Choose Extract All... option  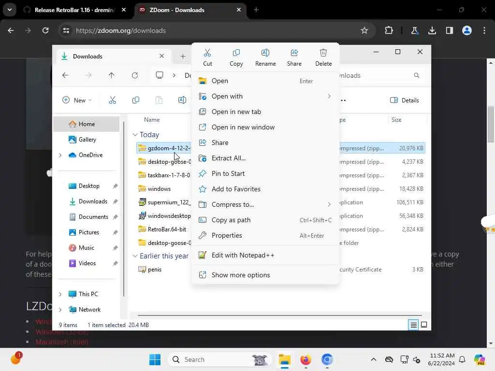[x=265, y=158]
